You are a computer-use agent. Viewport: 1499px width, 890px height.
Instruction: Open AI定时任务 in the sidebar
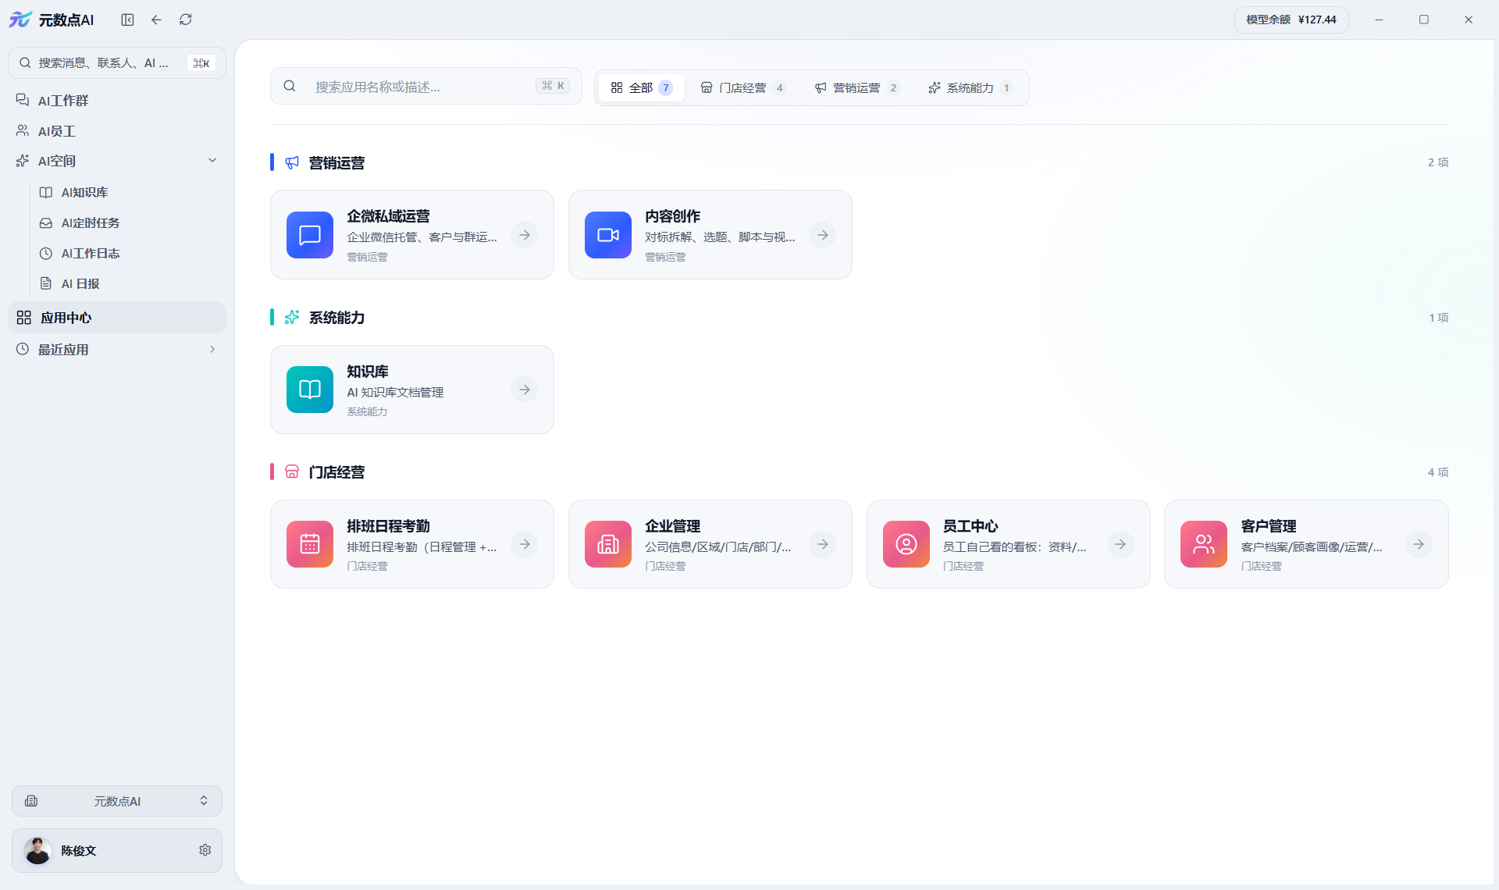click(x=129, y=222)
